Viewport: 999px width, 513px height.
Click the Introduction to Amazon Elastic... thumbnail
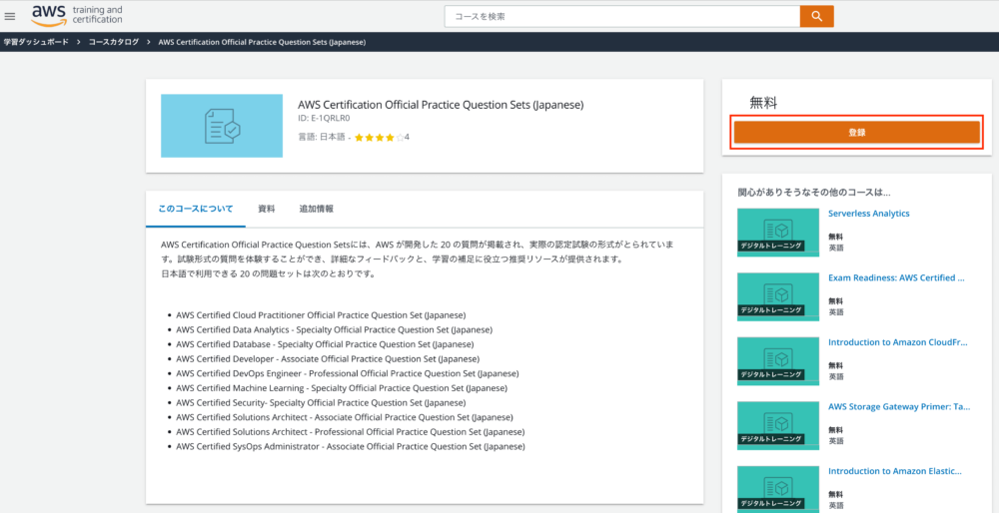[778, 489]
